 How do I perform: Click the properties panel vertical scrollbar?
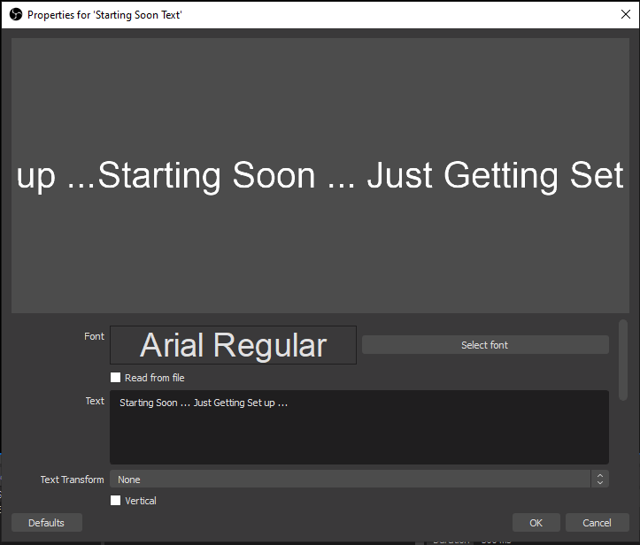[623, 358]
